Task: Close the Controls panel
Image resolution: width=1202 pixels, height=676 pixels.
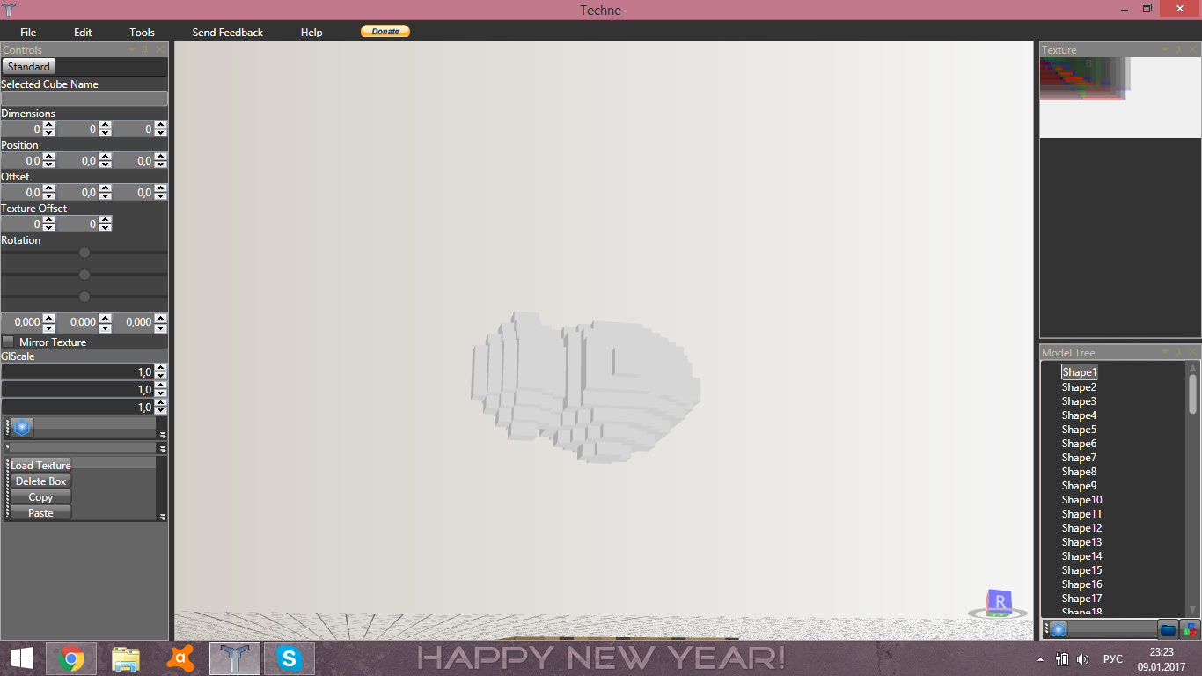Action: click(x=159, y=50)
